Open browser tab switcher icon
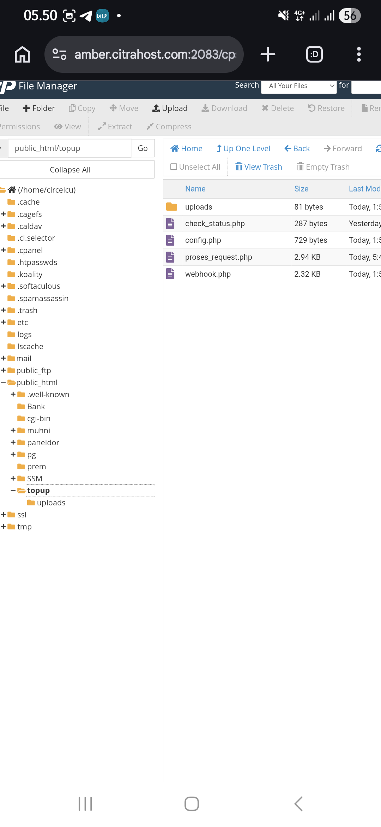The width and height of the screenshot is (381, 827). 314,54
